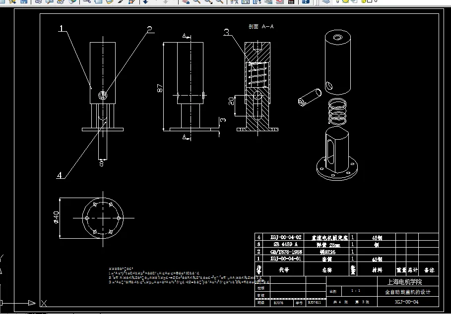Click the UCS origin X marker

point(44,303)
